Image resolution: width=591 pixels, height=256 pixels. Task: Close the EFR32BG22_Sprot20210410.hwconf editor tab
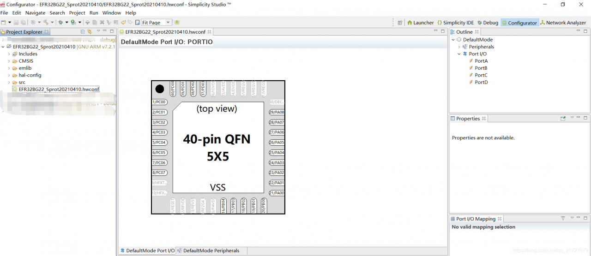tap(209, 32)
